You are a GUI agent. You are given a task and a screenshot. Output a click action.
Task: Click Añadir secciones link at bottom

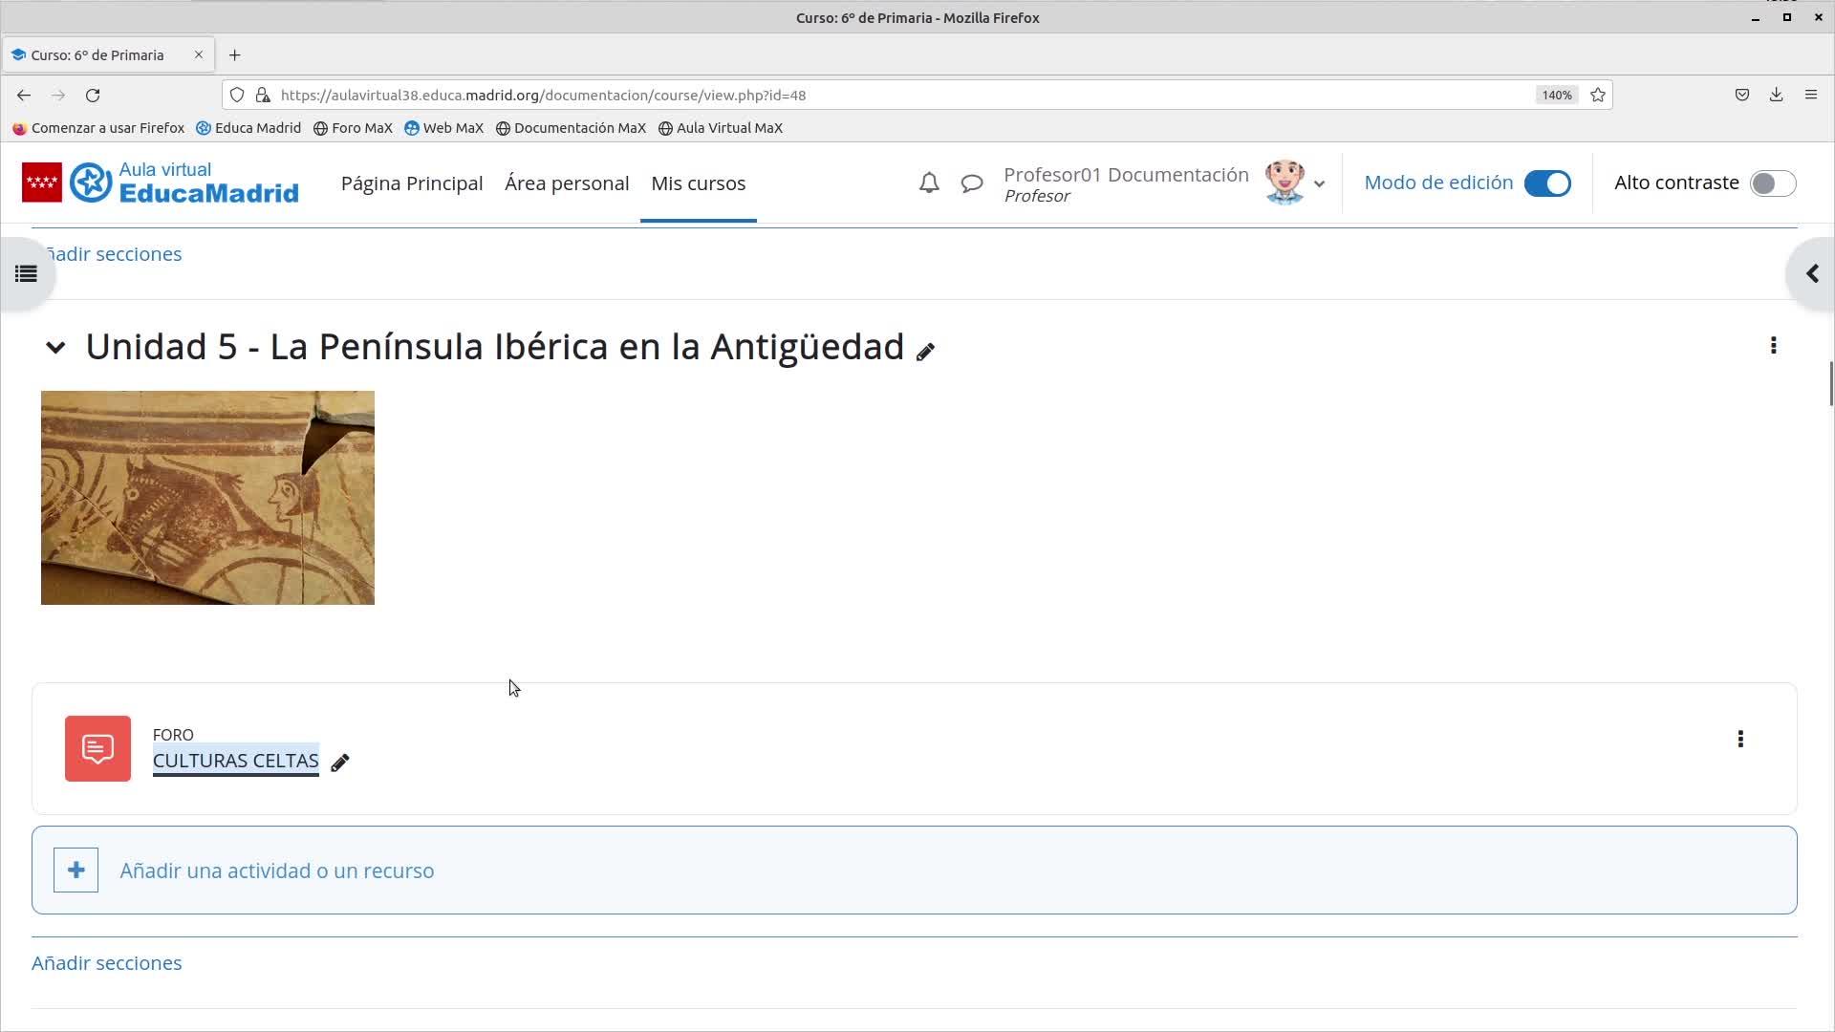coord(106,962)
